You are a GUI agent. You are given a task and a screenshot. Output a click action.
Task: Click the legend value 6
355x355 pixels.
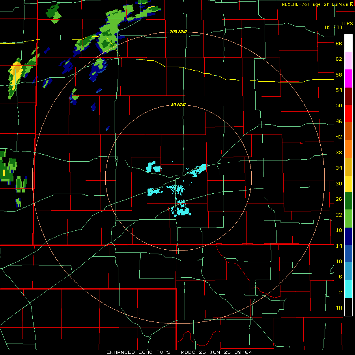[340, 277]
